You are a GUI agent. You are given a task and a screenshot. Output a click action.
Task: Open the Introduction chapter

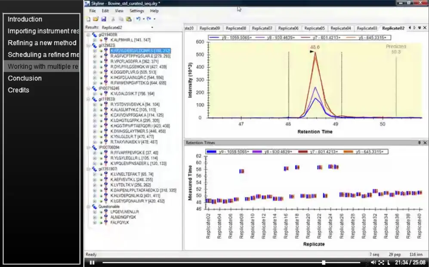[25, 19]
